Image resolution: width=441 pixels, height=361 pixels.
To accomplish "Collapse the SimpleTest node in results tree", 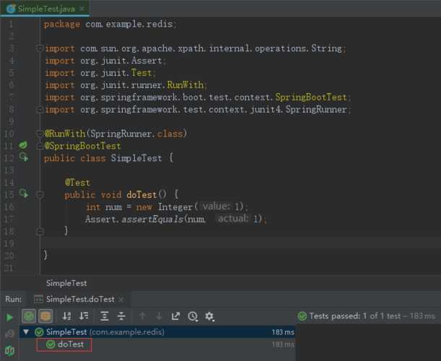I will pos(27,332).
